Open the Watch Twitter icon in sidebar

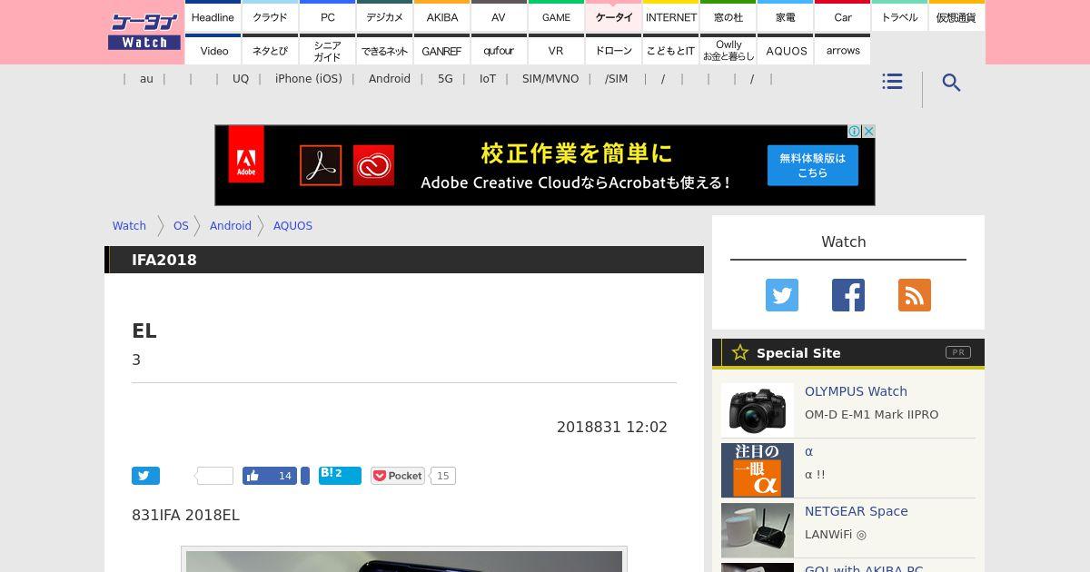tap(782, 295)
